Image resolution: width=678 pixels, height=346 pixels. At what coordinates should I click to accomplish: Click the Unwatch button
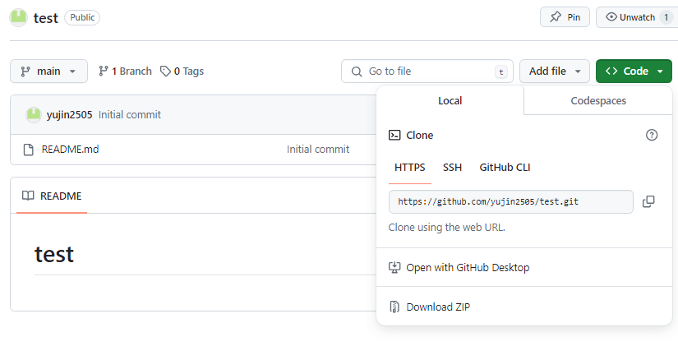636,17
